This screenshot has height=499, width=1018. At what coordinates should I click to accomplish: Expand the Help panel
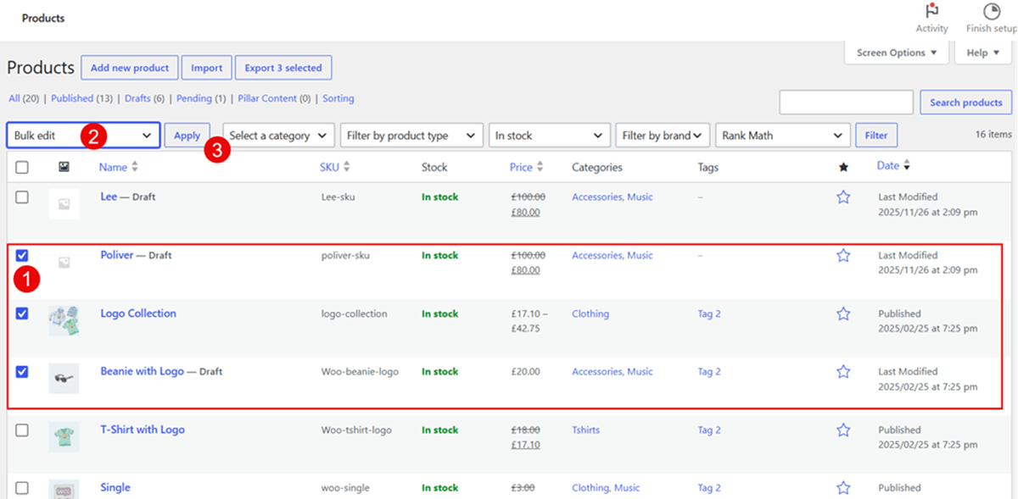click(983, 53)
